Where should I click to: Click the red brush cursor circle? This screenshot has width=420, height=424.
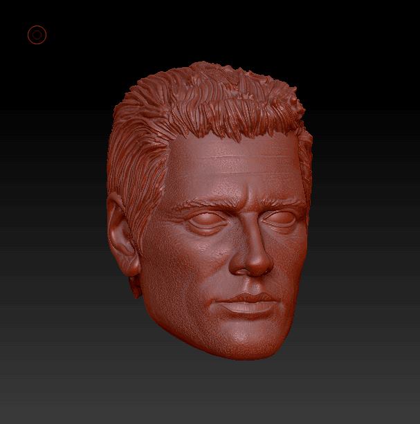tap(37, 35)
